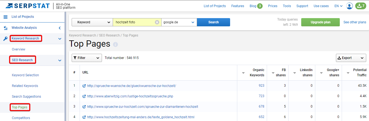The width and height of the screenshot is (369, 121).
Task: Click Keyword Research in the breadcrumb
Action: (x=82, y=35)
